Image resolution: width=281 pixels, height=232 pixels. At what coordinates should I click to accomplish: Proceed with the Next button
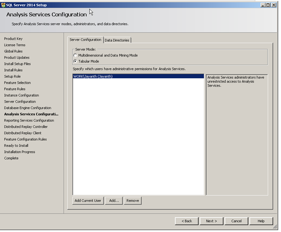pos(212,221)
